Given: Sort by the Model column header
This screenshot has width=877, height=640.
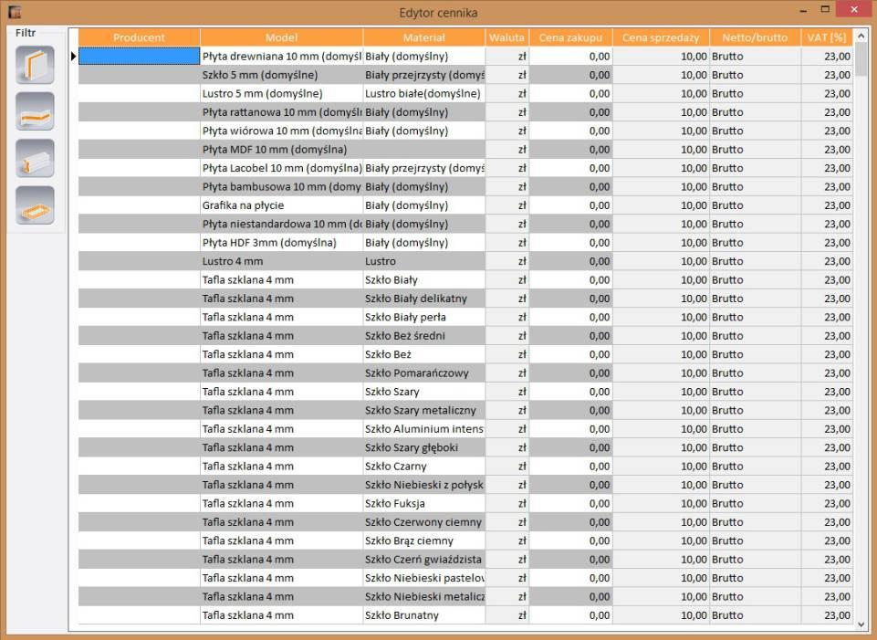Looking at the screenshot, I should (281, 37).
